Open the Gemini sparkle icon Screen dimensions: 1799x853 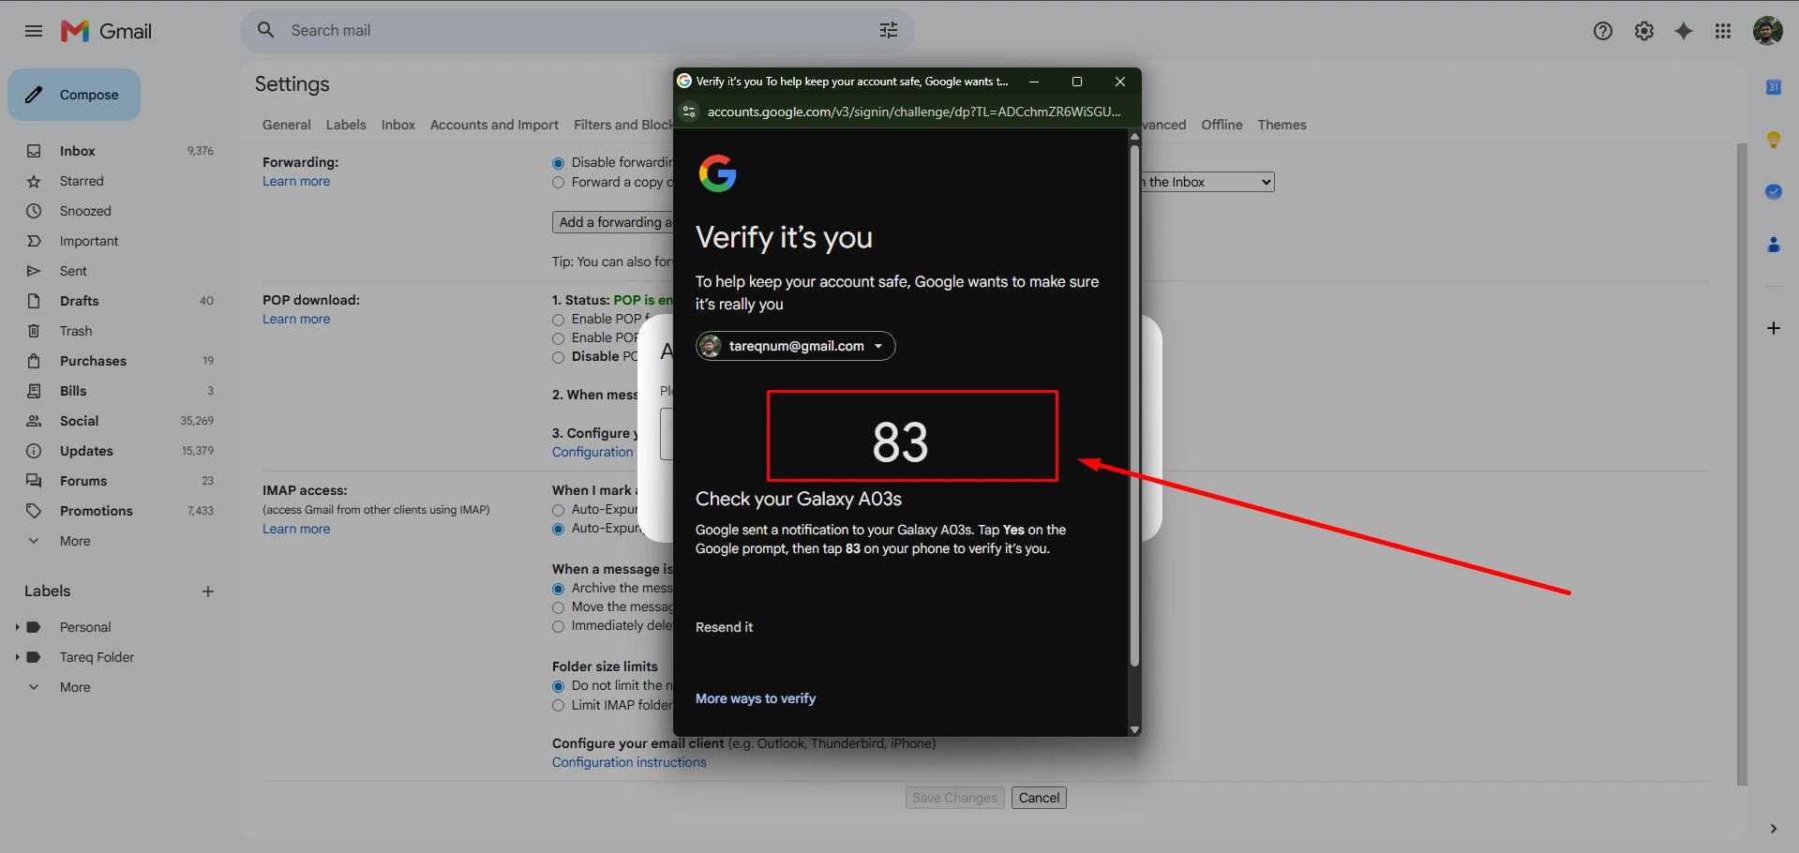pyautogui.click(x=1684, y=31)
